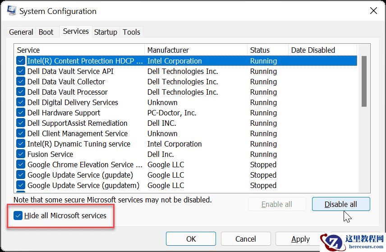This screenshot has height=252, width=386.
Task: Uncheck Hide all Microsoft services
Action: (18, 216)
